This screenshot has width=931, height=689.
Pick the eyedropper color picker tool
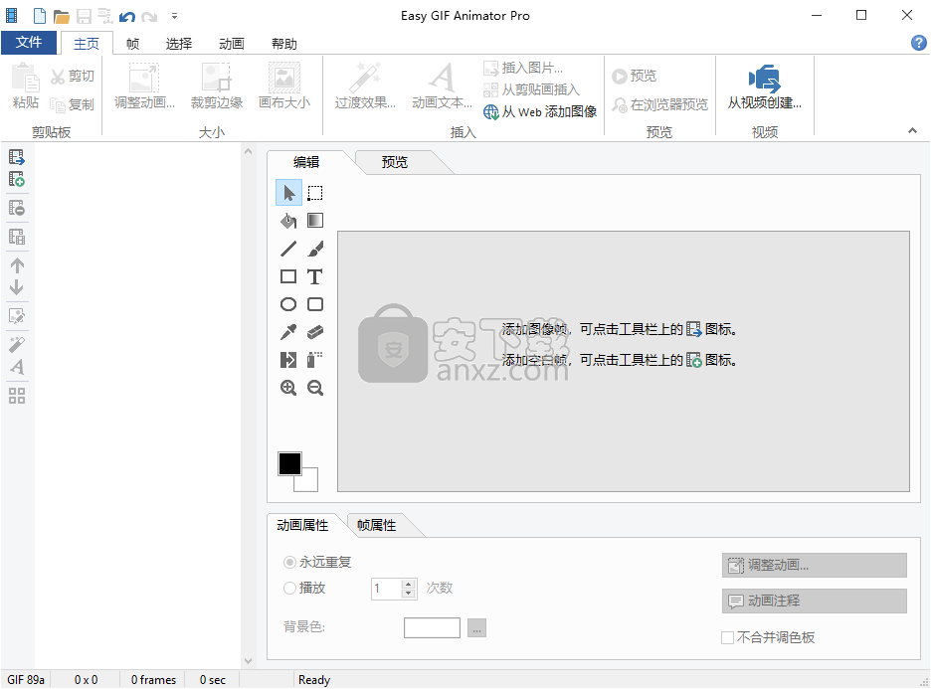tap(288, 332)
